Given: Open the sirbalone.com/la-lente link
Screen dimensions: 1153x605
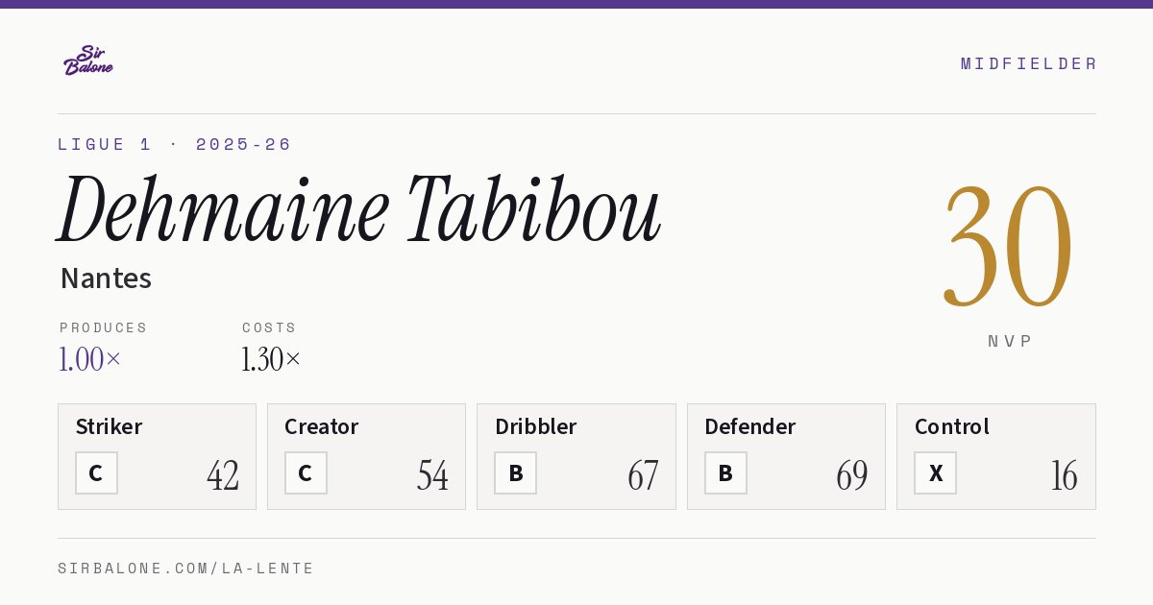Looking at the screenshot, I should click(186, 569).
